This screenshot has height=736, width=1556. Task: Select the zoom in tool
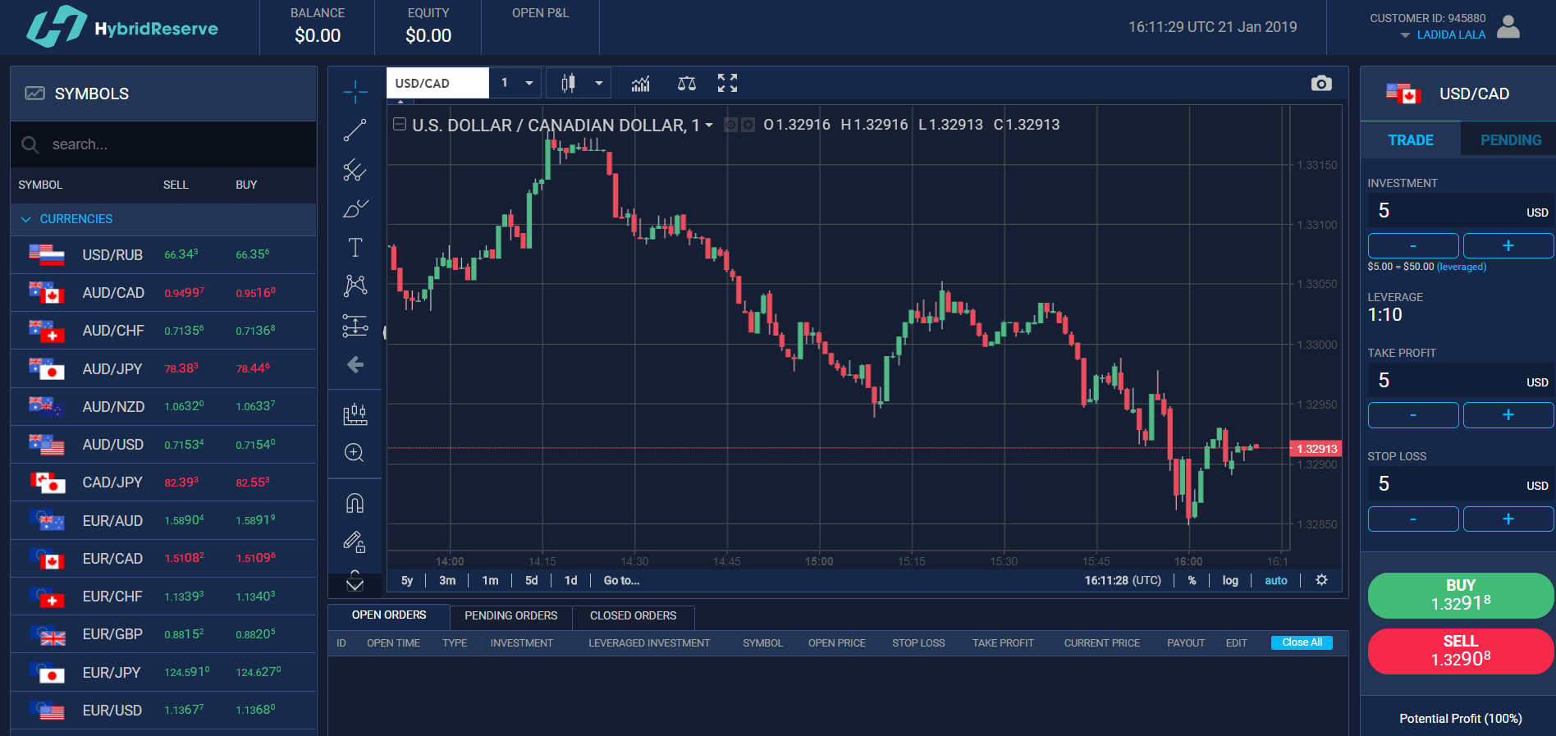pyautogui.click(x=355, y=453)
